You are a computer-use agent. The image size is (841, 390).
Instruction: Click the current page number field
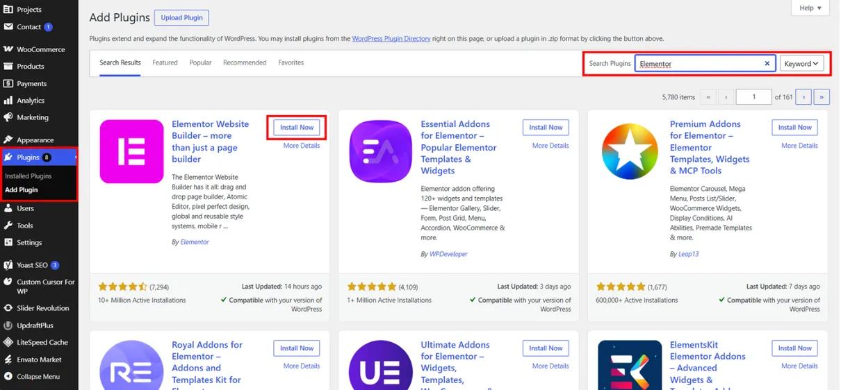coord(754,97)
